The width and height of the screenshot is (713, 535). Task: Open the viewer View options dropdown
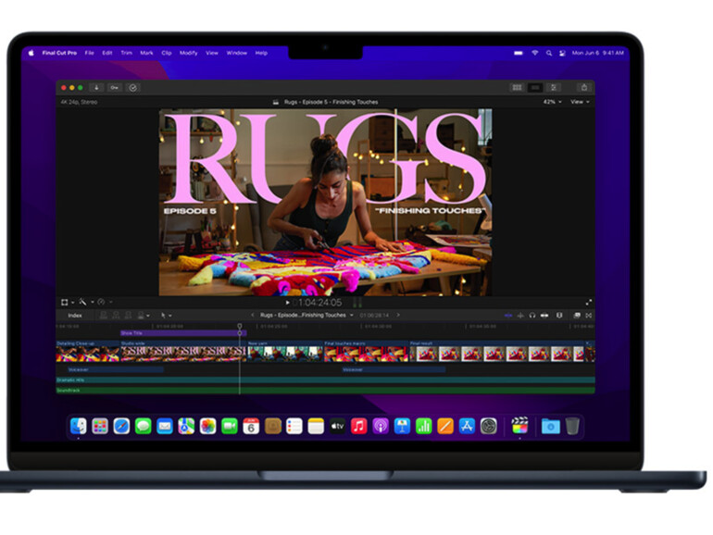(580, 102)
